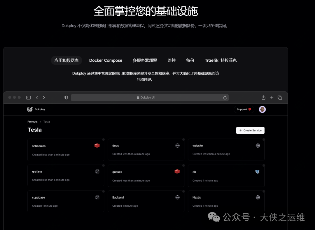The height and width of the screenshot is (230, 315).
Task: Click the Redis icon on queues card
Action: pos(177,171)
